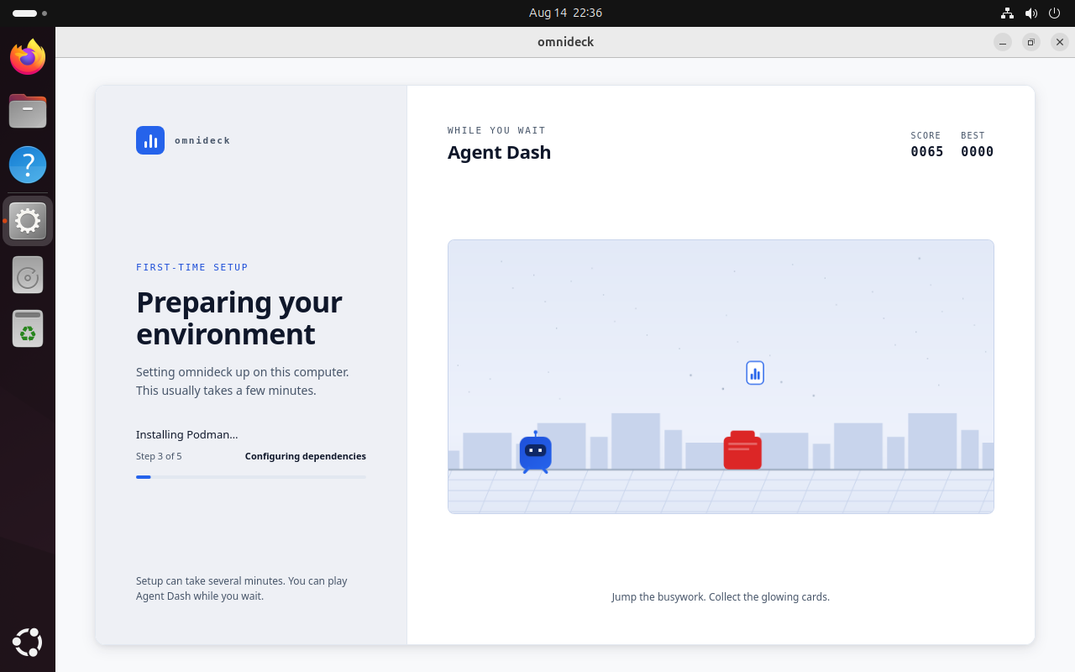Viewport: 1075px width, 672px height.
Task: Click the omnideck window title
Action: (565, 42)
